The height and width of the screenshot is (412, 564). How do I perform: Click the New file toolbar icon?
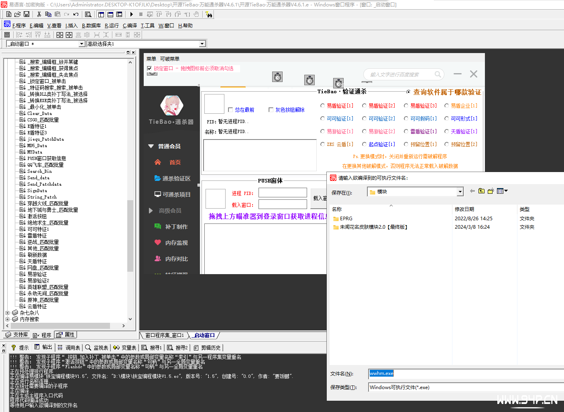pos(8,14)
